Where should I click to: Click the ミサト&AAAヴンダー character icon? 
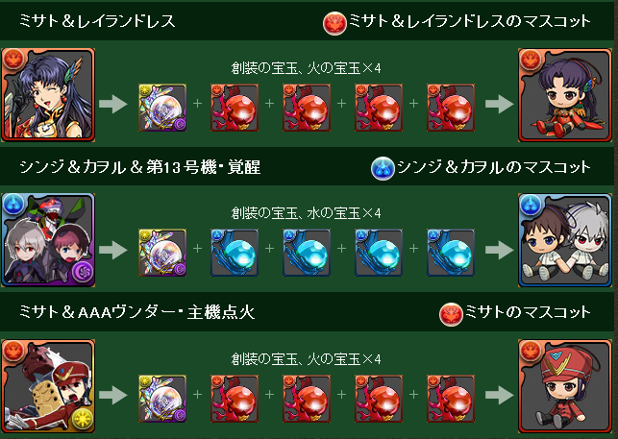pos(48,386)
